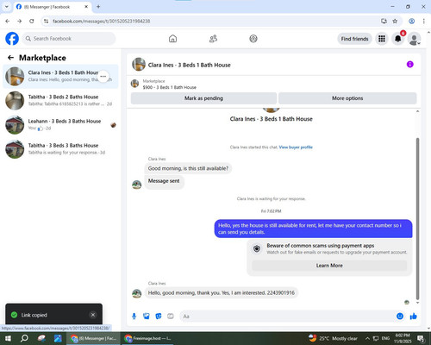Close the Messenger | Facebook tab
This screenshot has width=431, height=345.
pos(86,6)
